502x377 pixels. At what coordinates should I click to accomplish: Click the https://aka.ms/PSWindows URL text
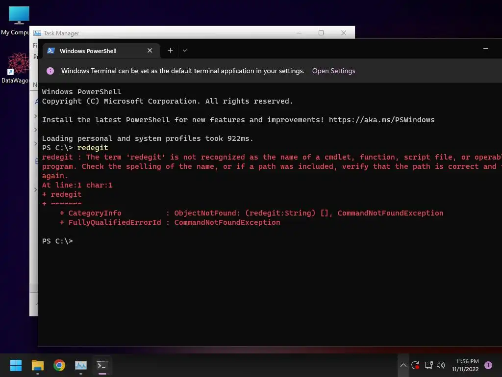point(381,120)
